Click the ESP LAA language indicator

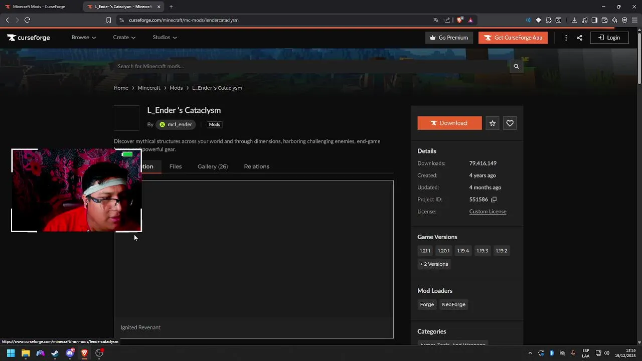(x=586, y=353)
